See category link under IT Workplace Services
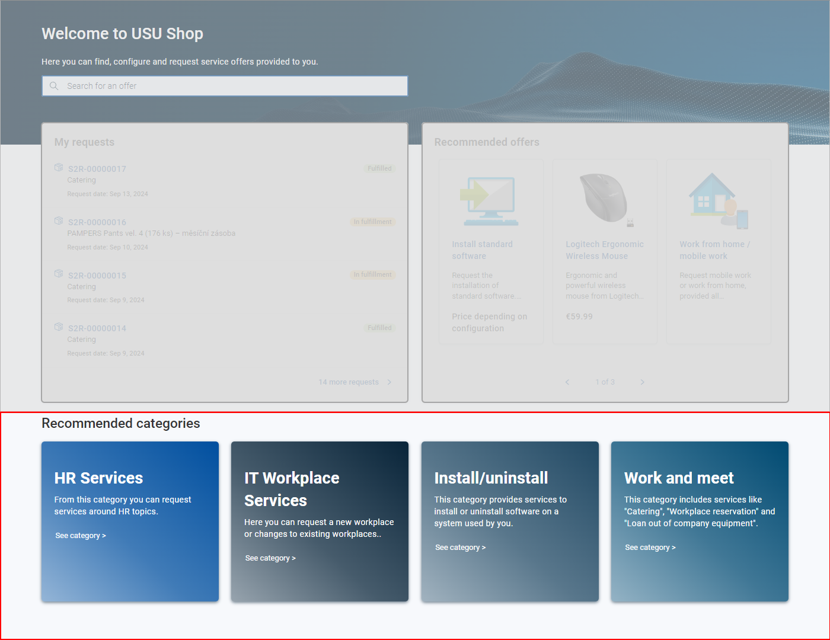830x640 pixels. (x=270, y=558)
